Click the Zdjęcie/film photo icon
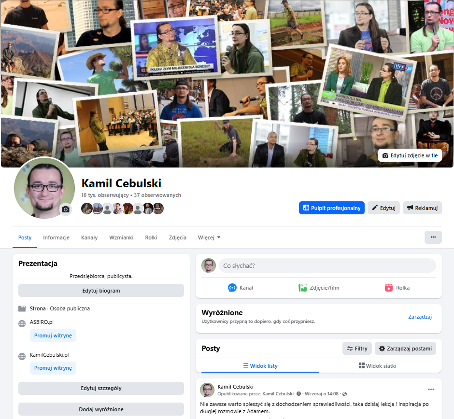This screenshot has width=454, height=419. pos(303,288)
